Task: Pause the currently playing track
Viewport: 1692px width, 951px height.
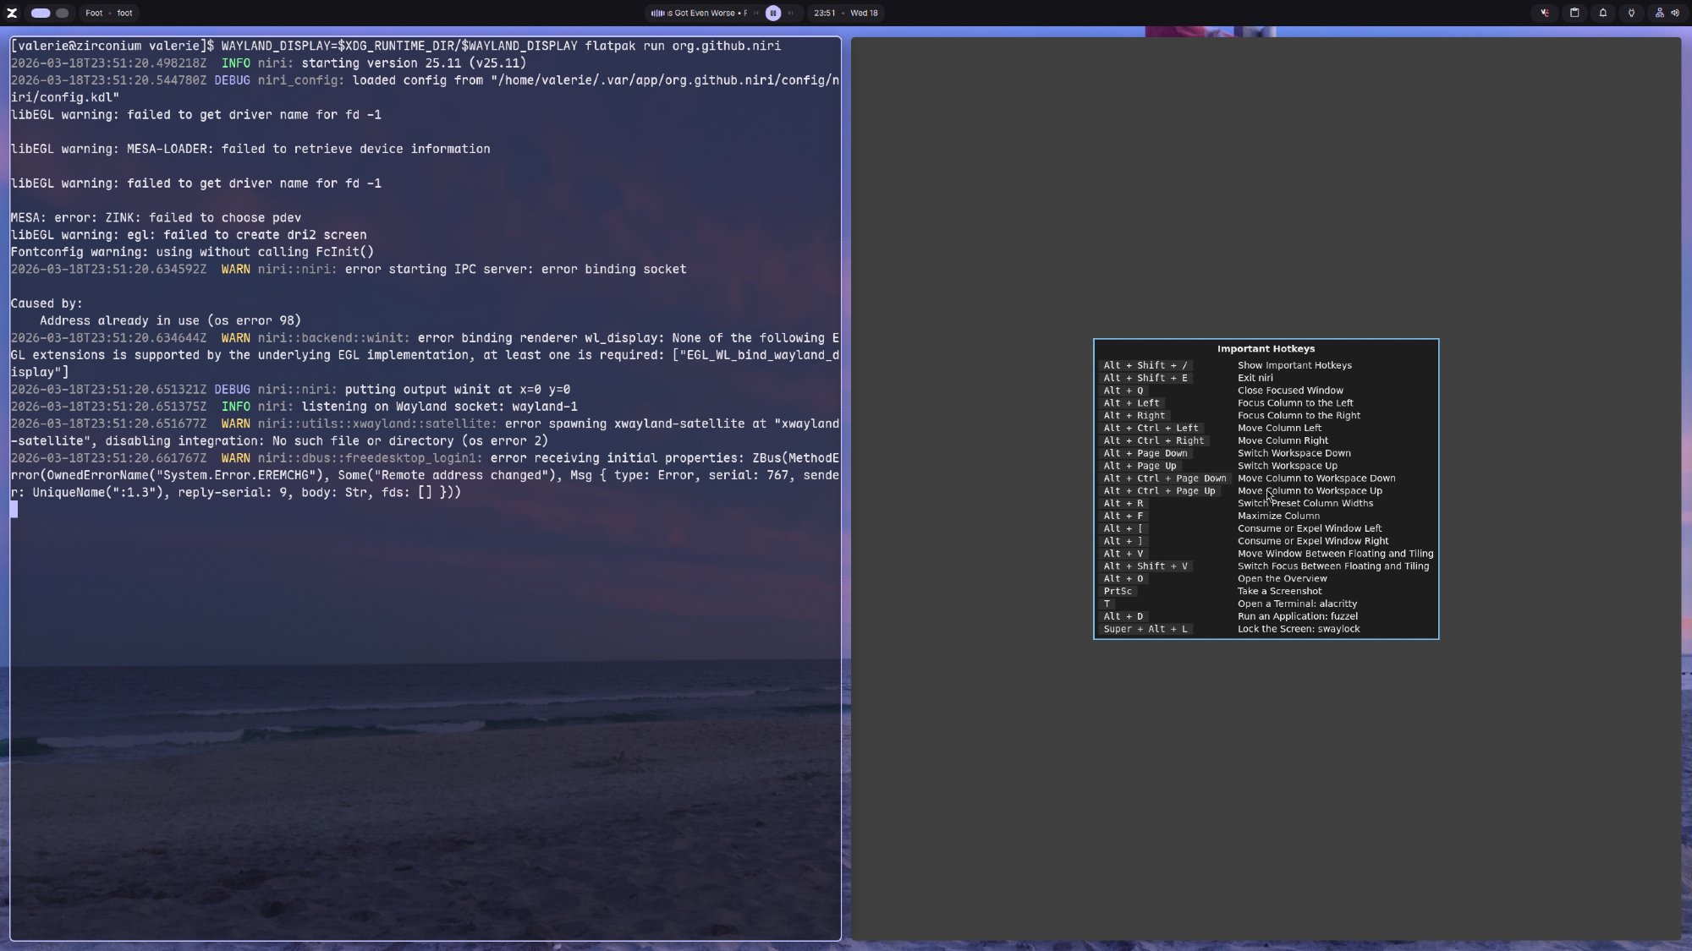Action: coord(772,13)
